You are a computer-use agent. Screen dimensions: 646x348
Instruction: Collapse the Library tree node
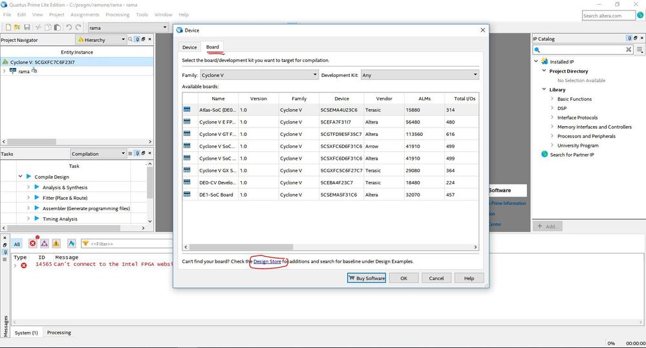(544, 89)
